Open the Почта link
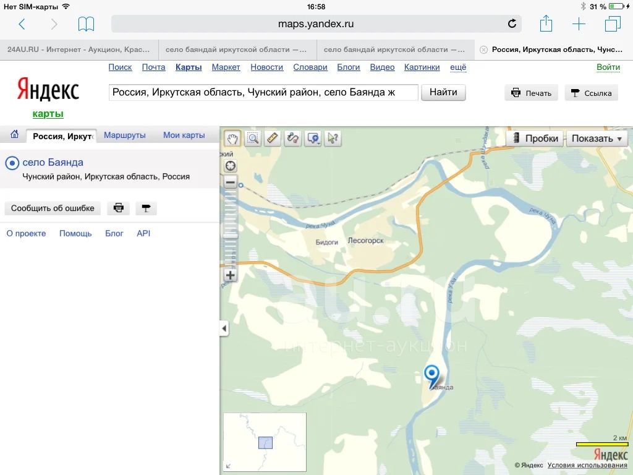The width and height of the screenshot is (633, 475). pyautogui.click(x=153, y=67)
